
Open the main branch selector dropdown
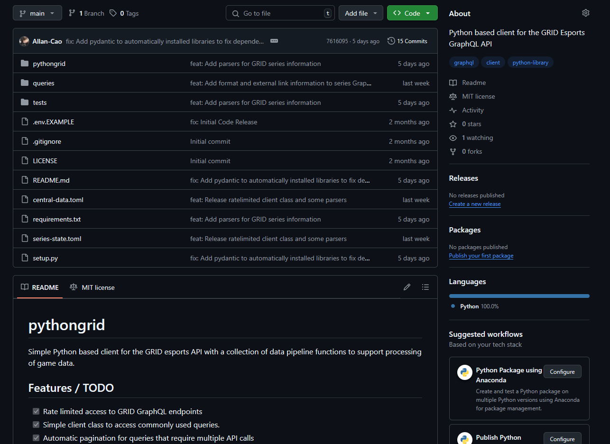(x=37, y=13)
